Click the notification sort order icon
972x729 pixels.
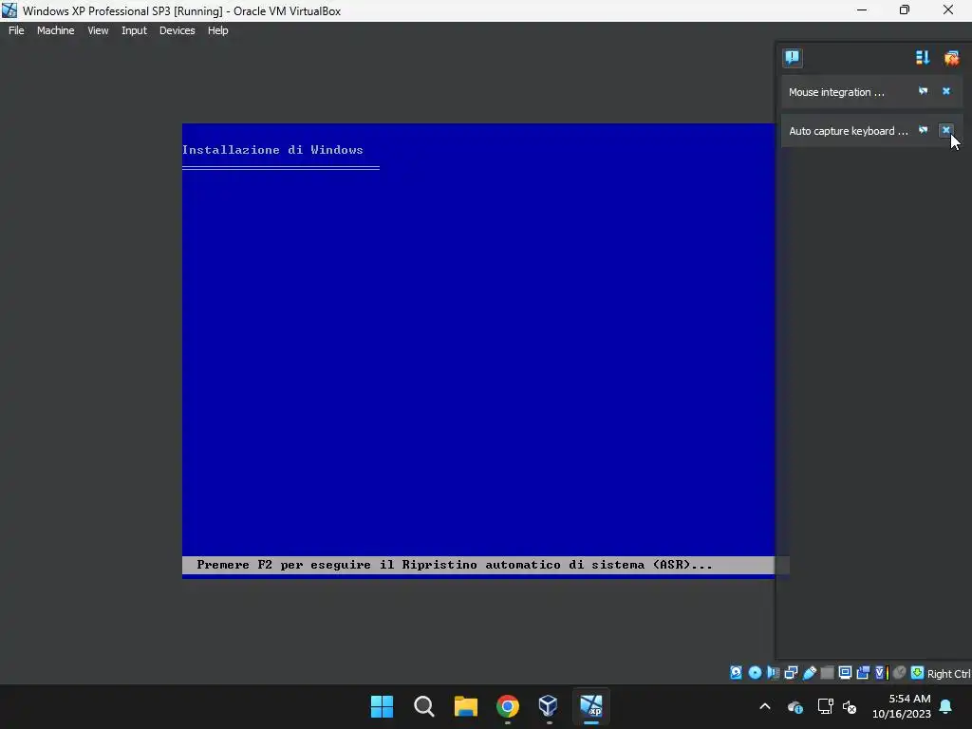pyautogui.click(x=923, y=58)
